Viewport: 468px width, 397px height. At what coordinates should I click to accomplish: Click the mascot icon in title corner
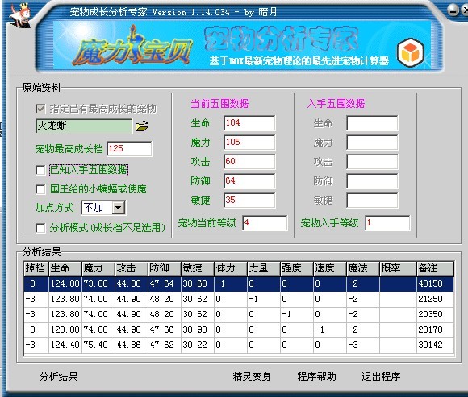coord(19,14)
